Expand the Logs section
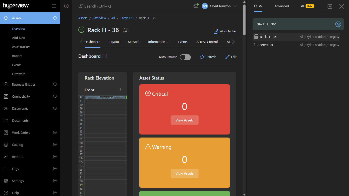Screen dimensions: 349x196 click(x=55, y=169)
